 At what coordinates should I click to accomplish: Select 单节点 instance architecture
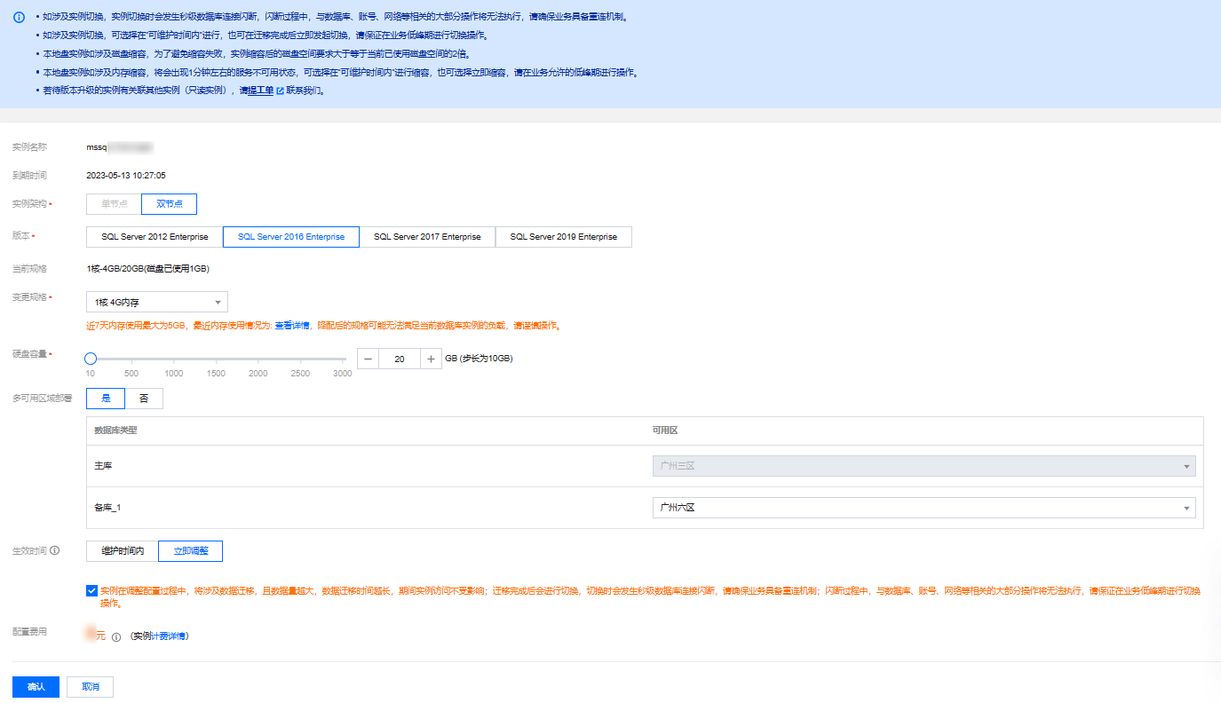115,204
